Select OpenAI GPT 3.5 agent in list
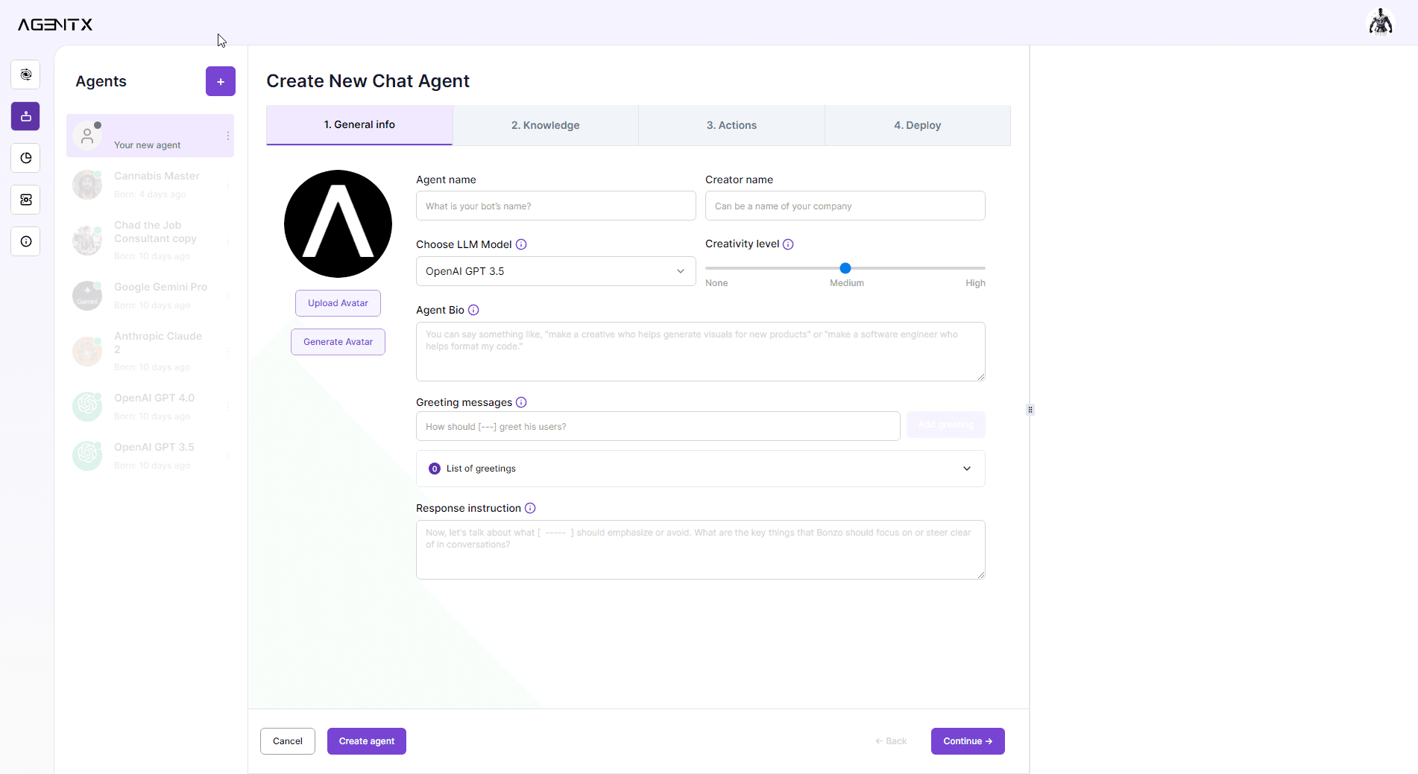 point(150,455)
